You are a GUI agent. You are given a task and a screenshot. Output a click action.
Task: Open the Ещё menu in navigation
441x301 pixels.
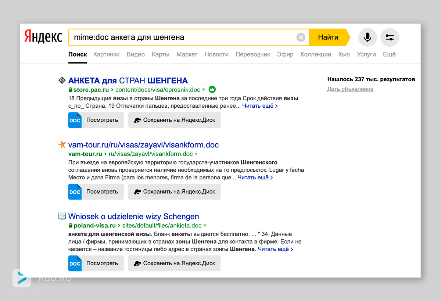(x=389, y=54)
